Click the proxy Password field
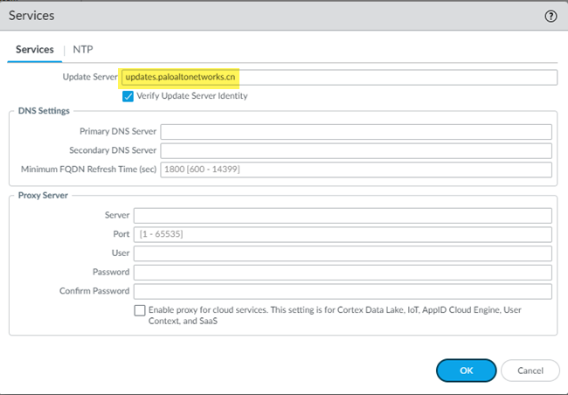The width and height of the screenshot is (568, 395). point(343,272)
